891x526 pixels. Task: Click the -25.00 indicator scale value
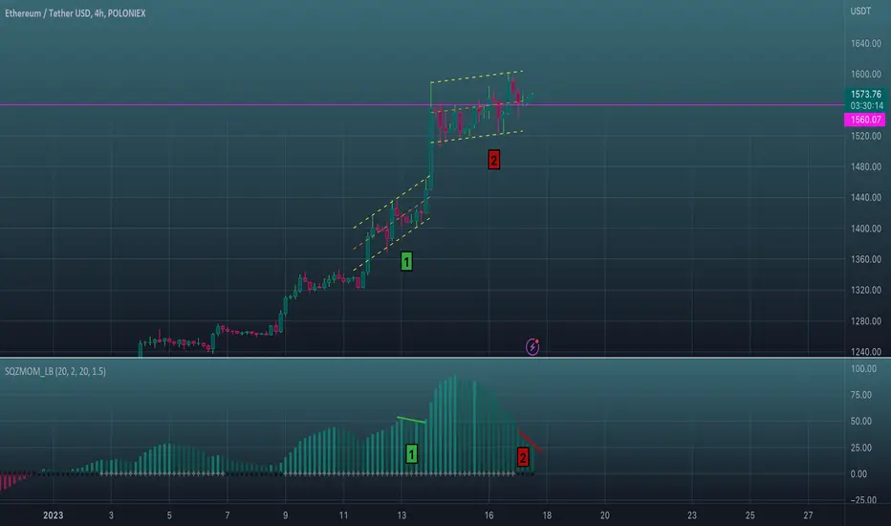click(862, 500)
